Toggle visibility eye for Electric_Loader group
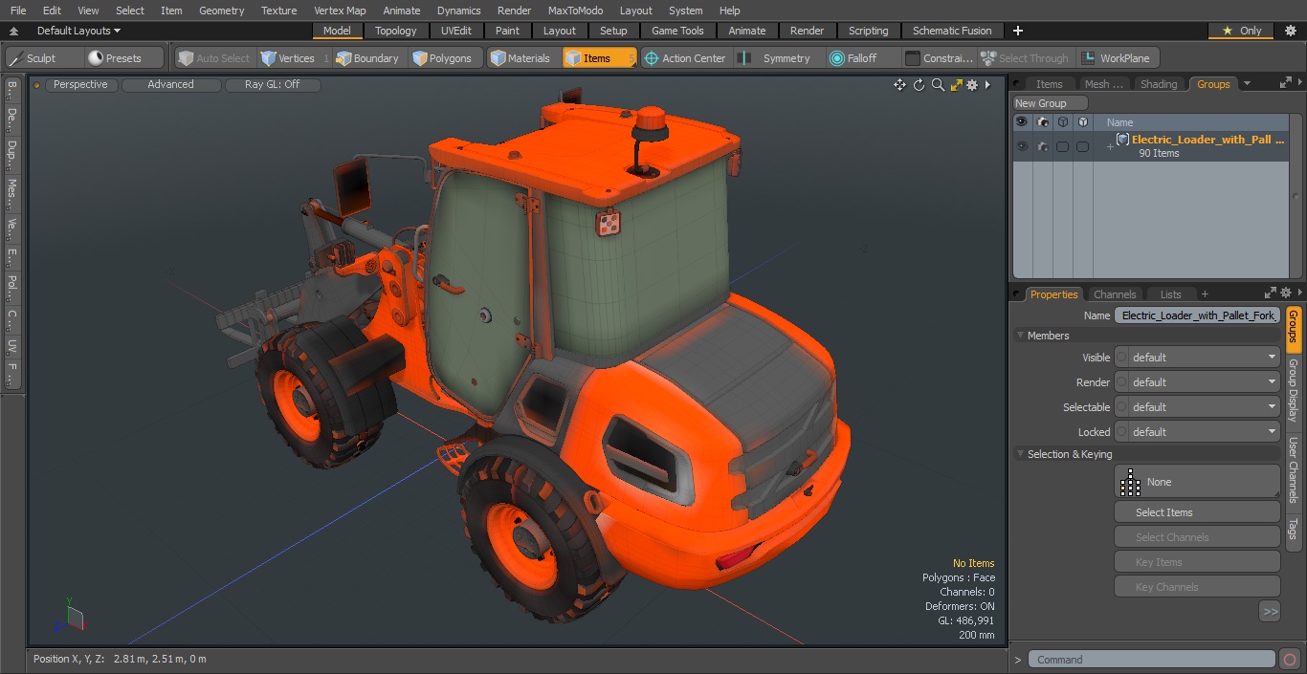The height and width of the screenshot is (674, 1307). click(x=1022, y=146)
